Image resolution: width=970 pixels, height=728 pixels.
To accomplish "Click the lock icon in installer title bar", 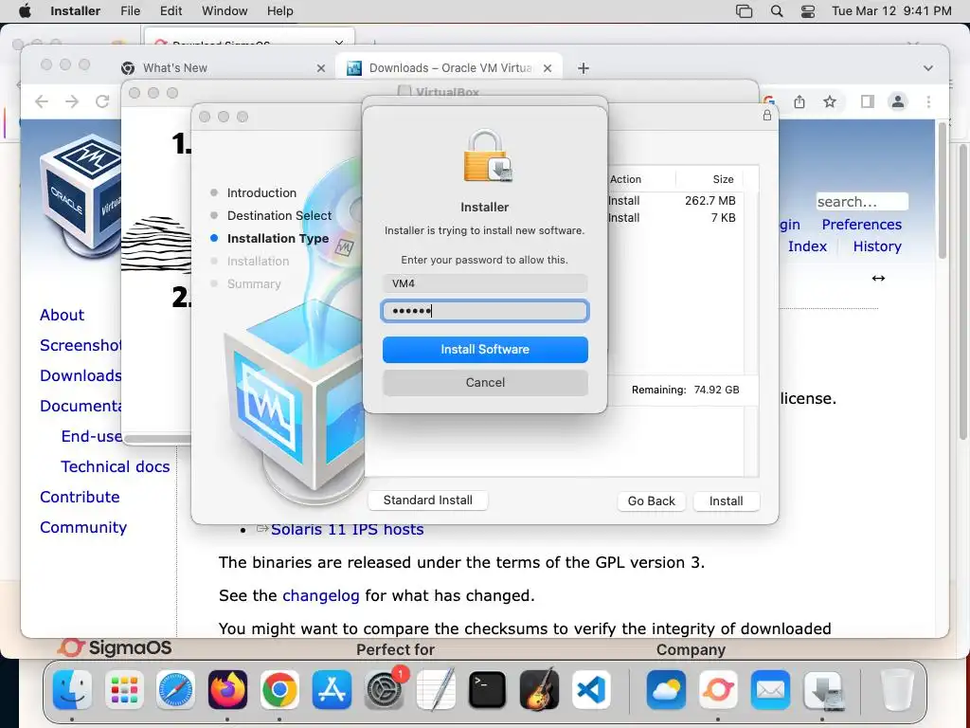I will click(x=767, y=115).
